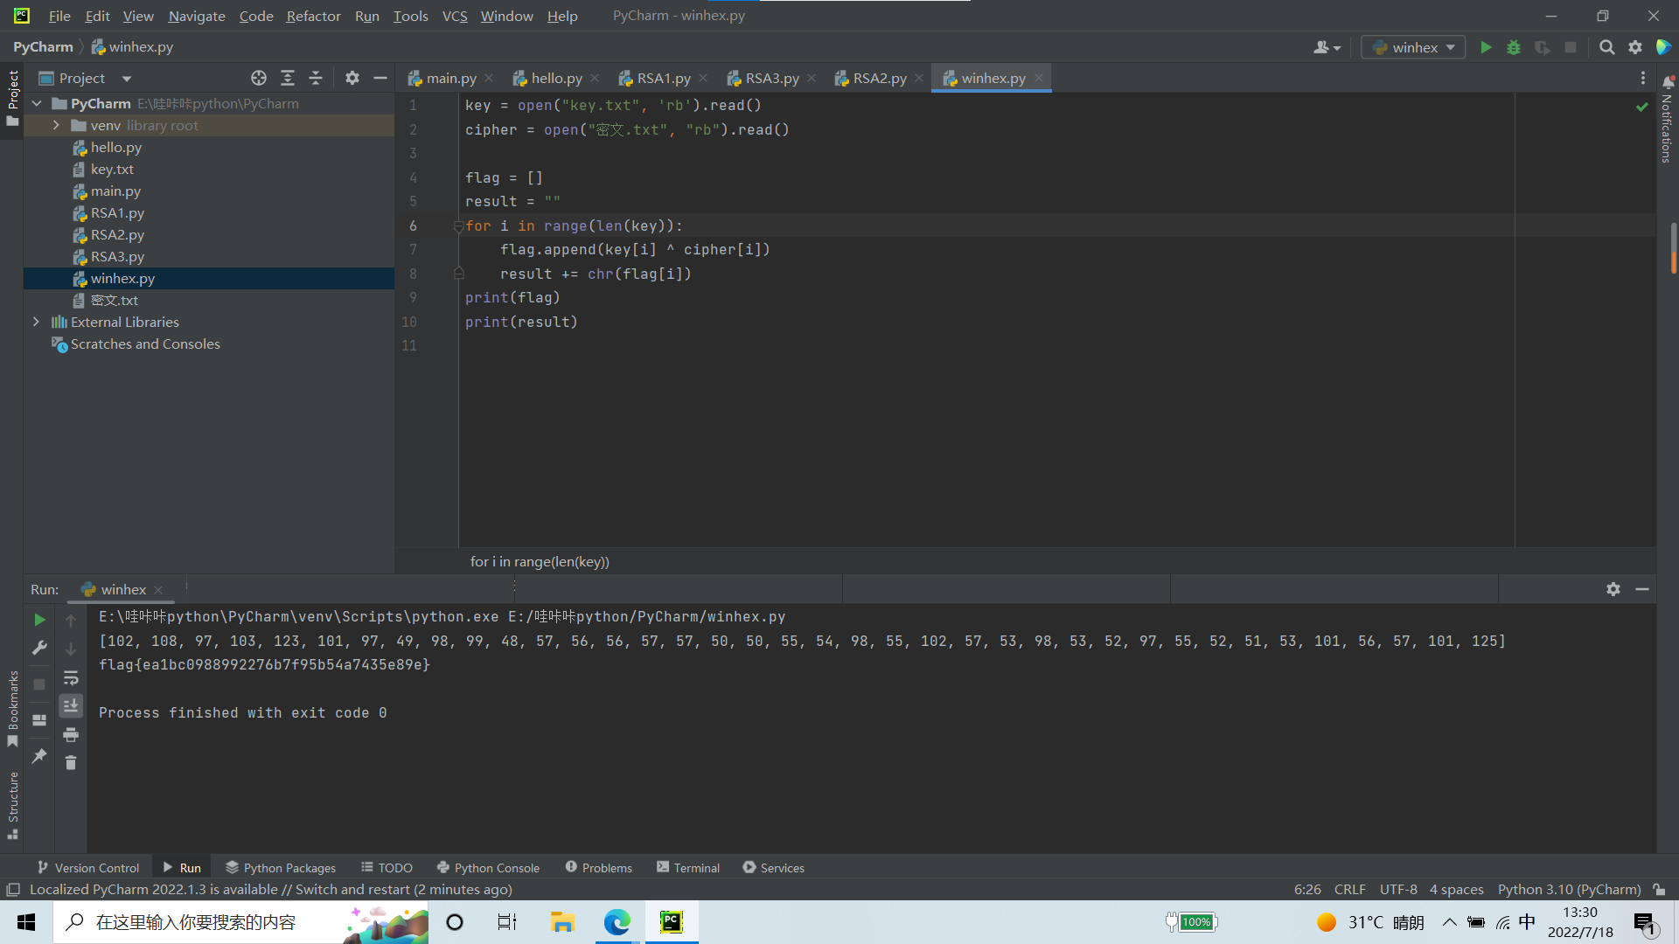Click the Debug bug icon

[1514, 47]
